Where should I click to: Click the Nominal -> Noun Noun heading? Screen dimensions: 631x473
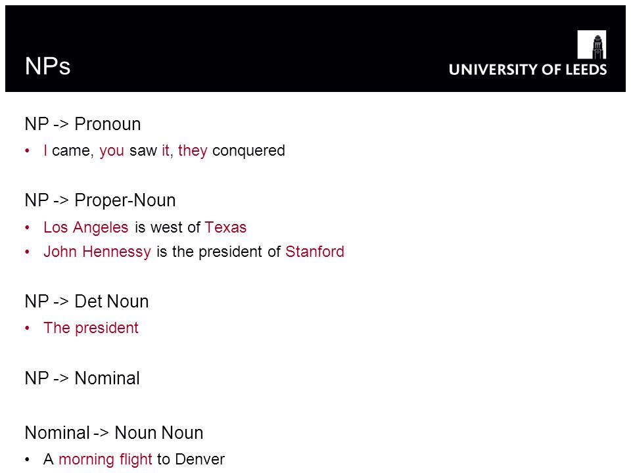[114, 433]
